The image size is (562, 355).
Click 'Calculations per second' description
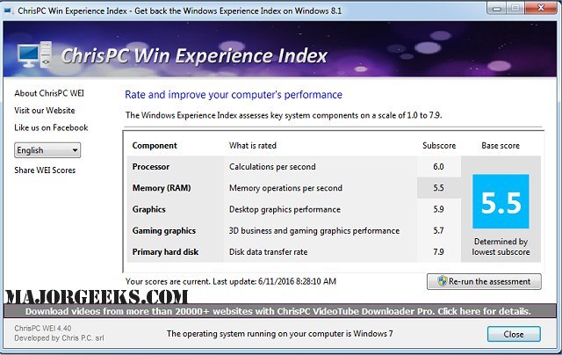pos(272,167)
